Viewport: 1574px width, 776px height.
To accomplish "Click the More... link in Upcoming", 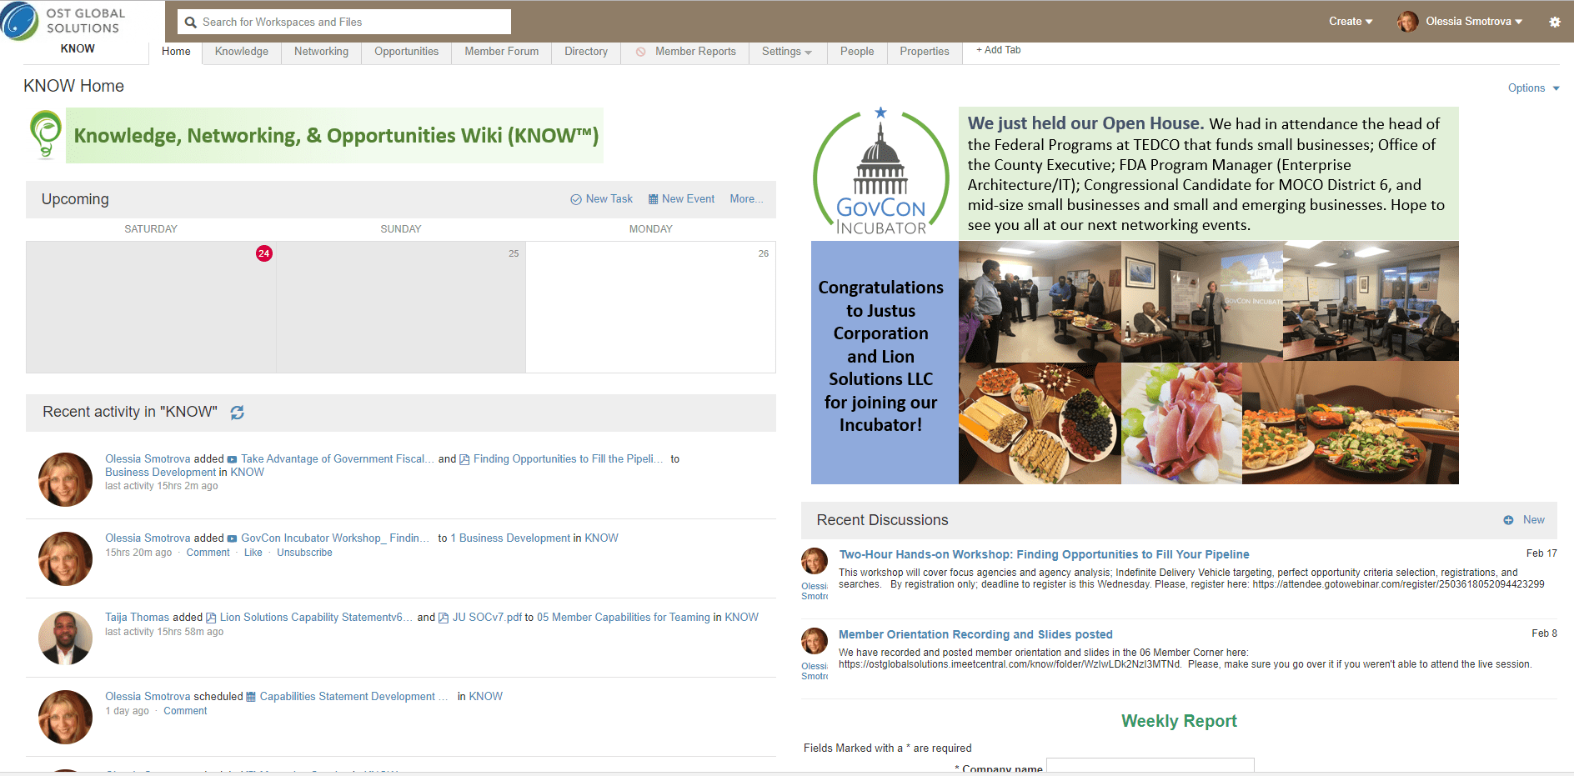I will (746, 199).
